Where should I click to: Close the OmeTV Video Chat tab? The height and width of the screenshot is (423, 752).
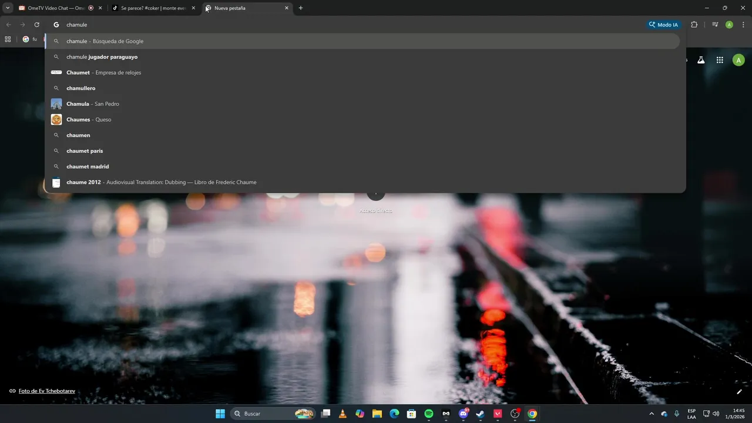(100, 8)
